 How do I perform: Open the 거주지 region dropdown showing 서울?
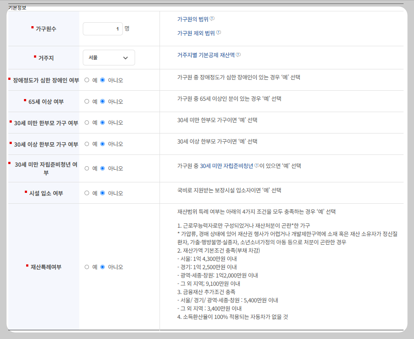pos(109,57)
